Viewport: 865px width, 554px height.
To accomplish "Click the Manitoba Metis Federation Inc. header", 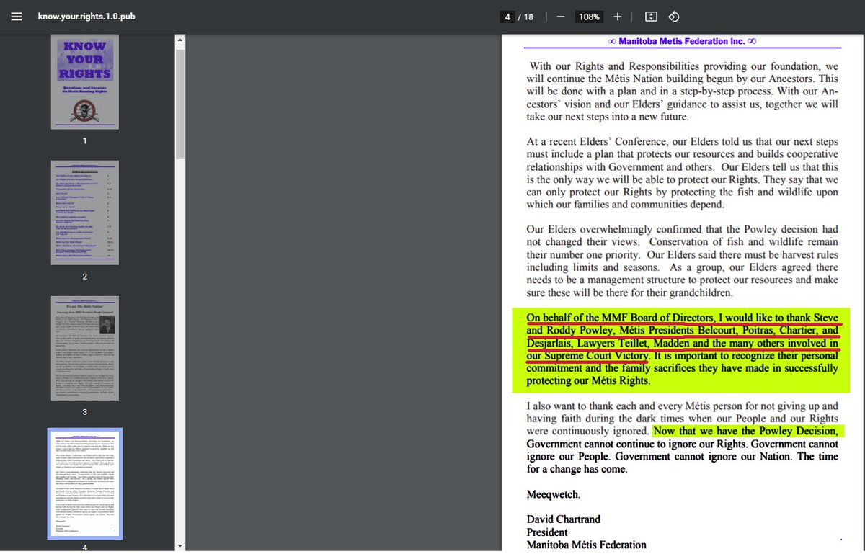I will point(682,41).
